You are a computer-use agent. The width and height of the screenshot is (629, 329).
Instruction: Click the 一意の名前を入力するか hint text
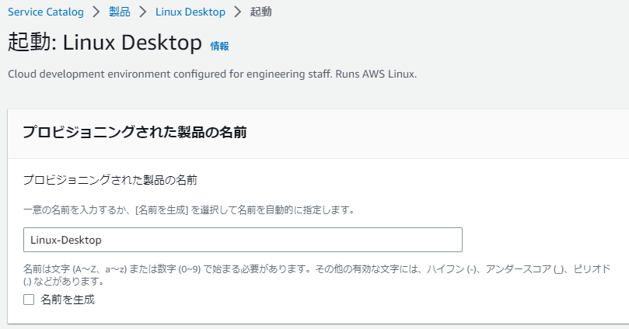pyautogui.click(x=78, y=210)
